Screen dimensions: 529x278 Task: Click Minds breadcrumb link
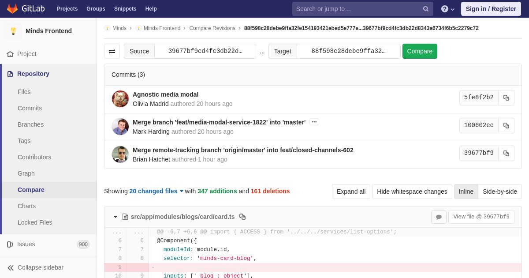click(119, 28)
